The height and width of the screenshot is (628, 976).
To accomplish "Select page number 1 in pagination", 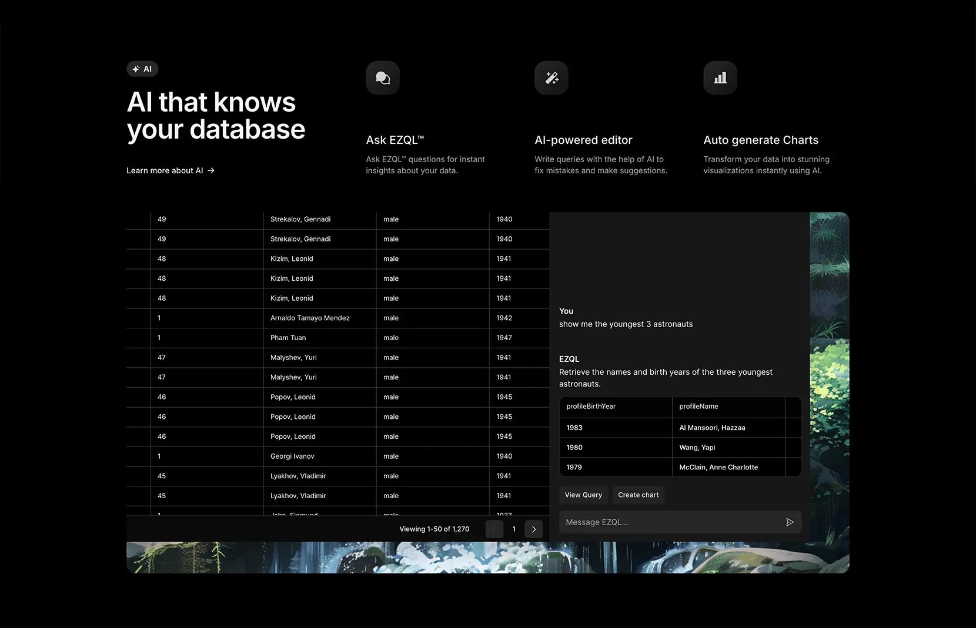I will click(514, 529).
